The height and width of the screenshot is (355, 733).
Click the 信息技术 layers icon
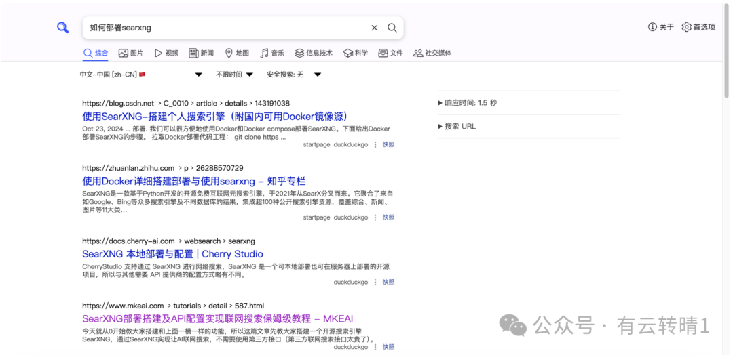coord(299,53)
